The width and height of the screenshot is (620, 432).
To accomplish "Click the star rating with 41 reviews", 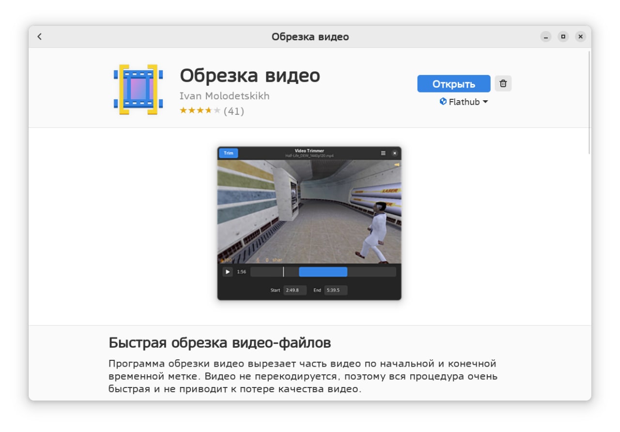I will click(212, 111).
